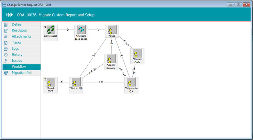The image size is (253, 140).
Task: Maximize the Change/Service Request window
Action: click(x=238, y=5)
